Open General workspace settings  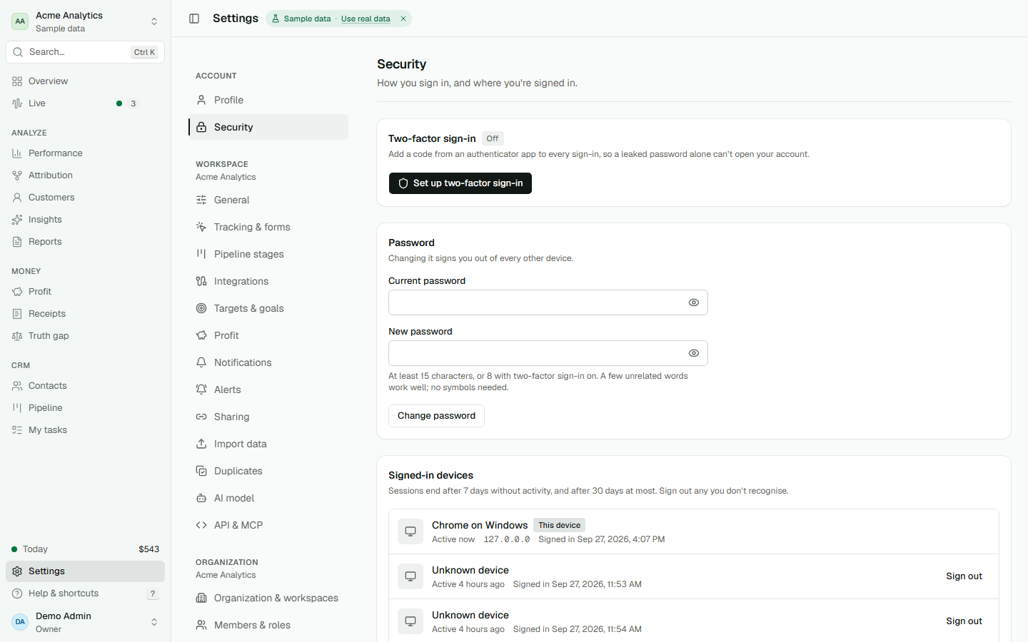click(268, 200)
